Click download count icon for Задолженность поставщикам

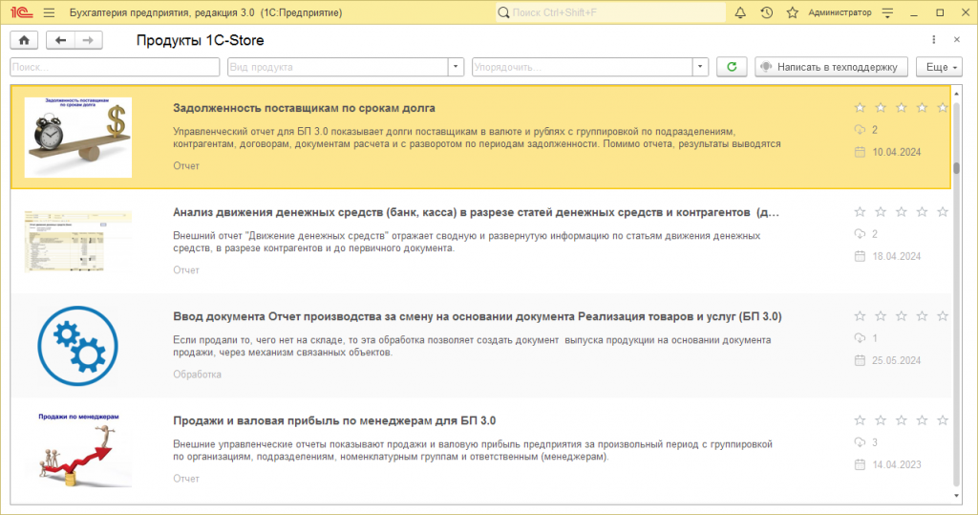(860, 130)
